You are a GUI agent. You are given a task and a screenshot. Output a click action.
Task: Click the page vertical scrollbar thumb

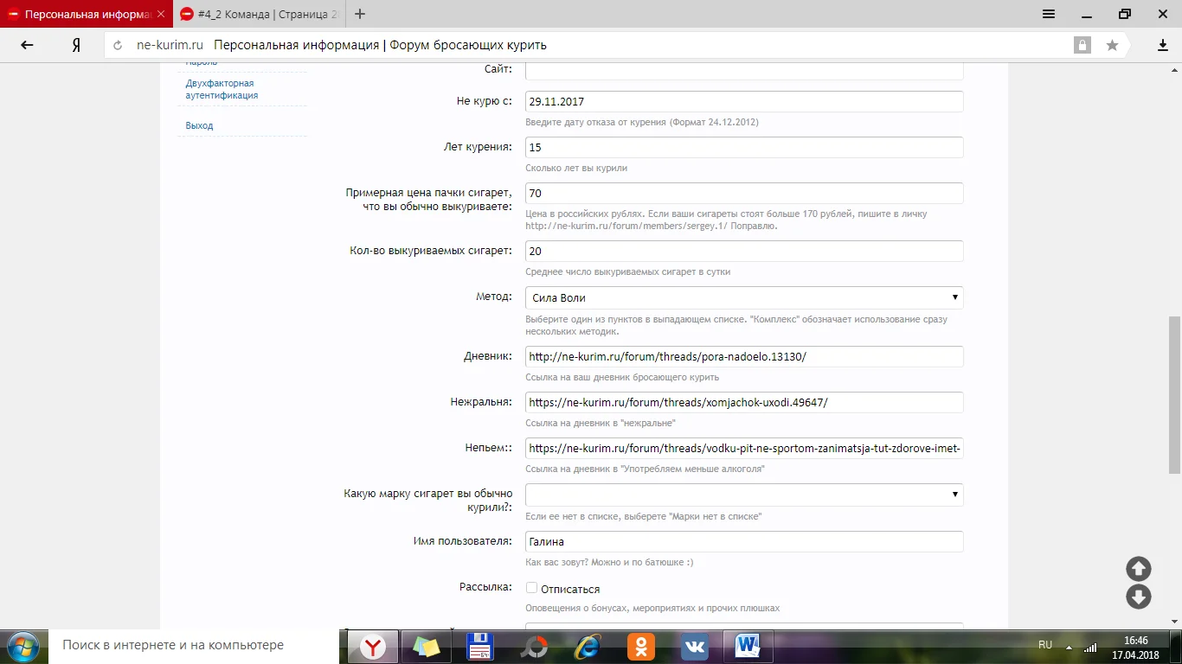coord(1174,394)
